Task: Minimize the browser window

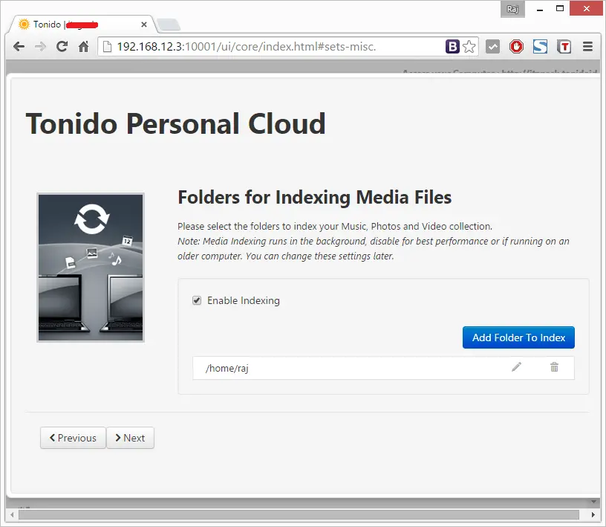Action: point(540,9)
